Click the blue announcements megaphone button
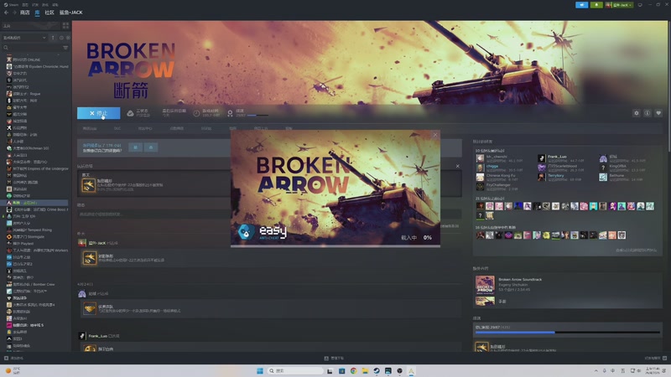Viewport: 671px width, 377px height. click(x=581, y=5)
